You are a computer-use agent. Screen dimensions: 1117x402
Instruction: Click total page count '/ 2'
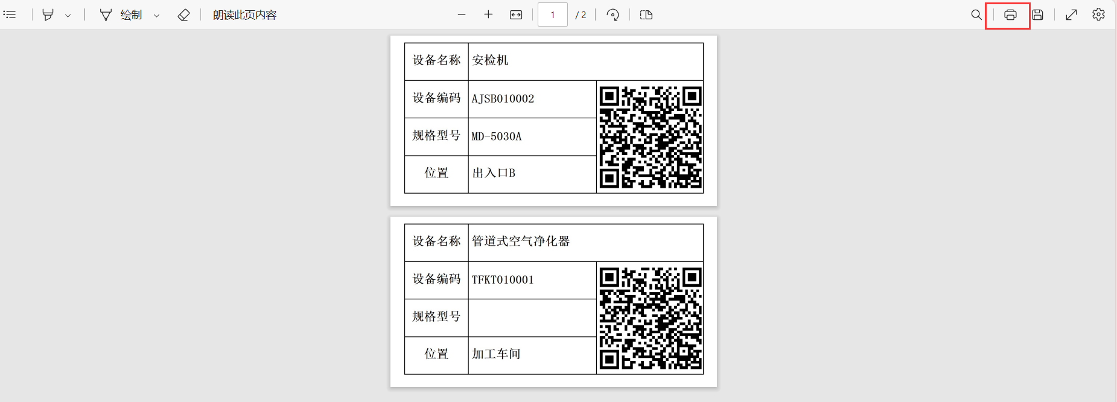[581, 15]
